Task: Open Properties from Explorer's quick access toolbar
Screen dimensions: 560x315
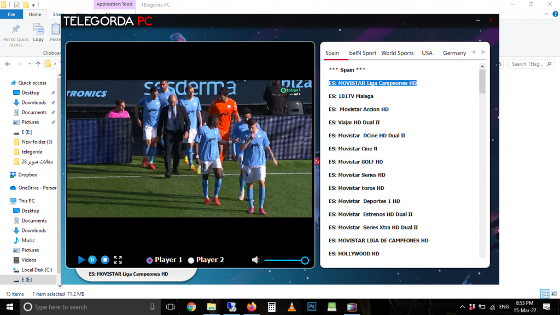Action: pos(17,4)
